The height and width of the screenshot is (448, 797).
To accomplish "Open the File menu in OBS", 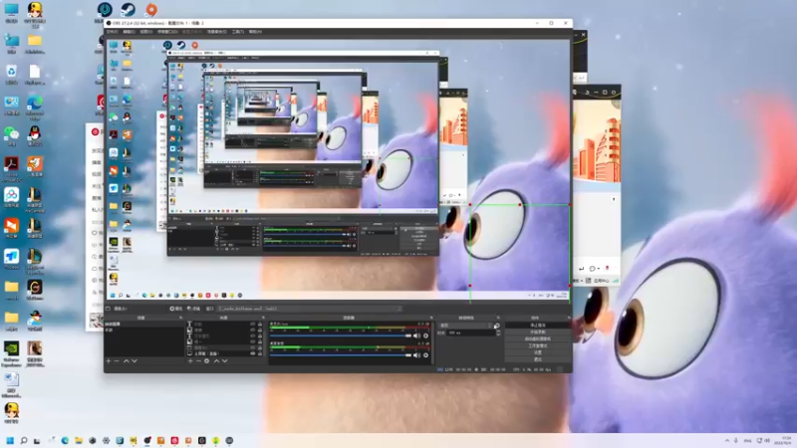I will (112, 32).
